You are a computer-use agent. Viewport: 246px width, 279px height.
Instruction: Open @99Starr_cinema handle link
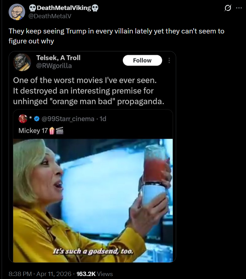68,119
